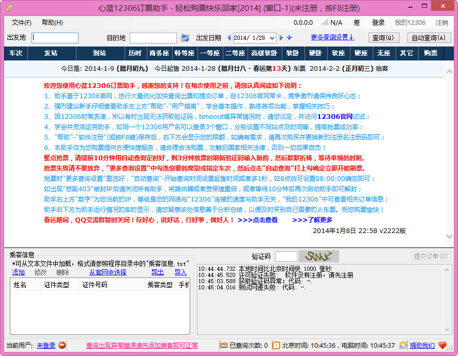Expand 更多查询设置 options
458x356 pixels.
pyautogui.click(x=331, y=38)
